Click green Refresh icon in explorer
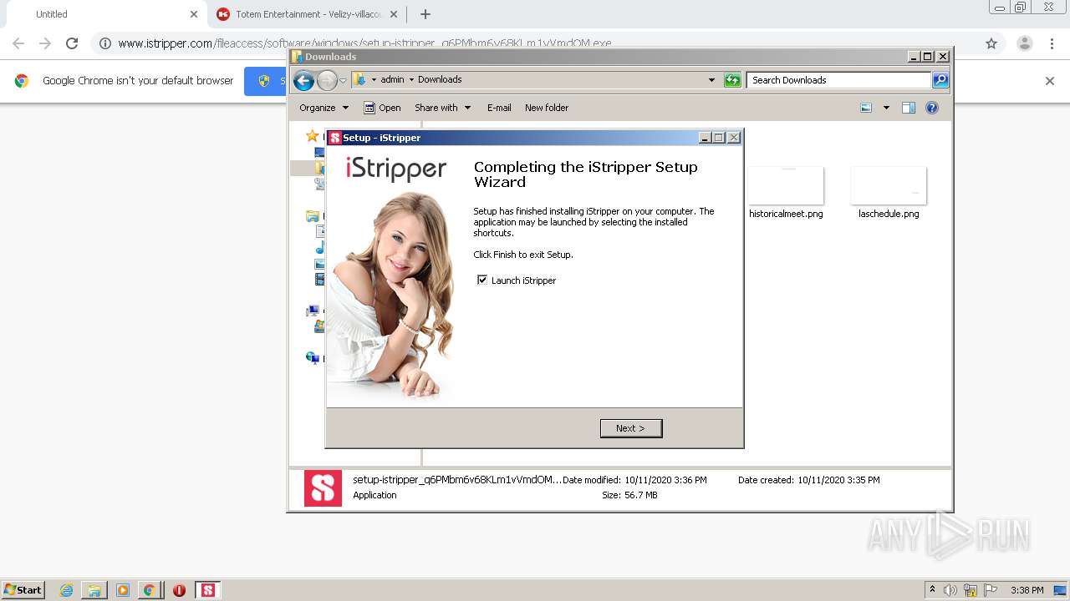The height and width of the screenshot is (601, 1070). (732, 80)
